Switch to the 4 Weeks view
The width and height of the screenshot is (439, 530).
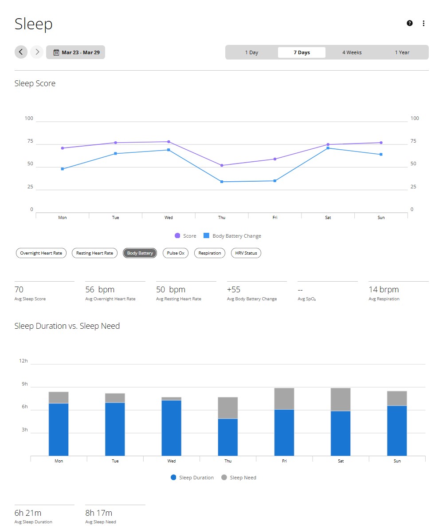click(352, 52)
